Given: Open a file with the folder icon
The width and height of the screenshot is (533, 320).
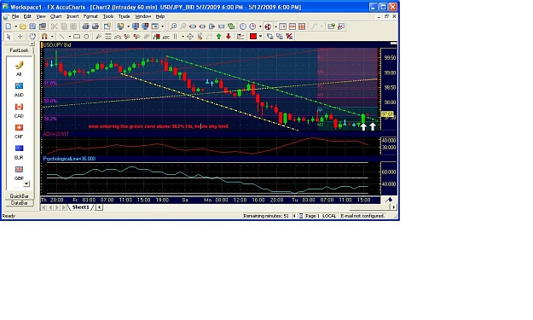Looking at the screenshot, I should (x=23, y=26).
